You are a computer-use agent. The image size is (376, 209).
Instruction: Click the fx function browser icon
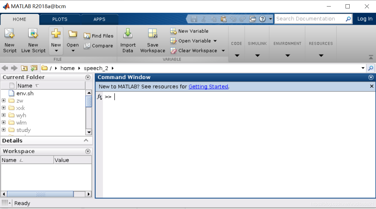click(x=100, y=97)
